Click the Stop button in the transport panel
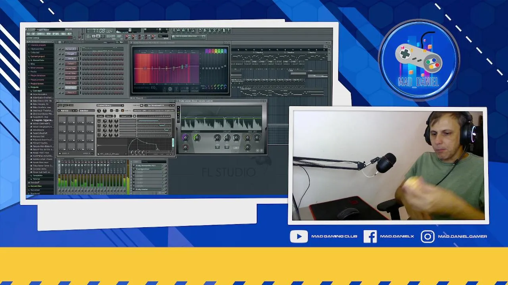508x285 pixels. pos(98,36)
